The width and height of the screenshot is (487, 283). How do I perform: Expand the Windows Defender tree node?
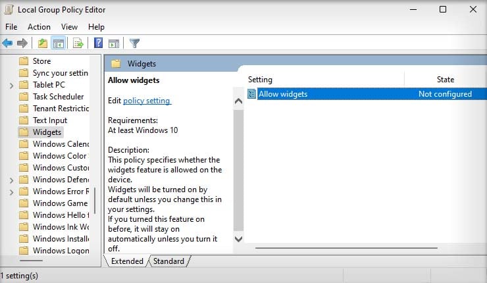pyautogui.click(x=11, y=180)
